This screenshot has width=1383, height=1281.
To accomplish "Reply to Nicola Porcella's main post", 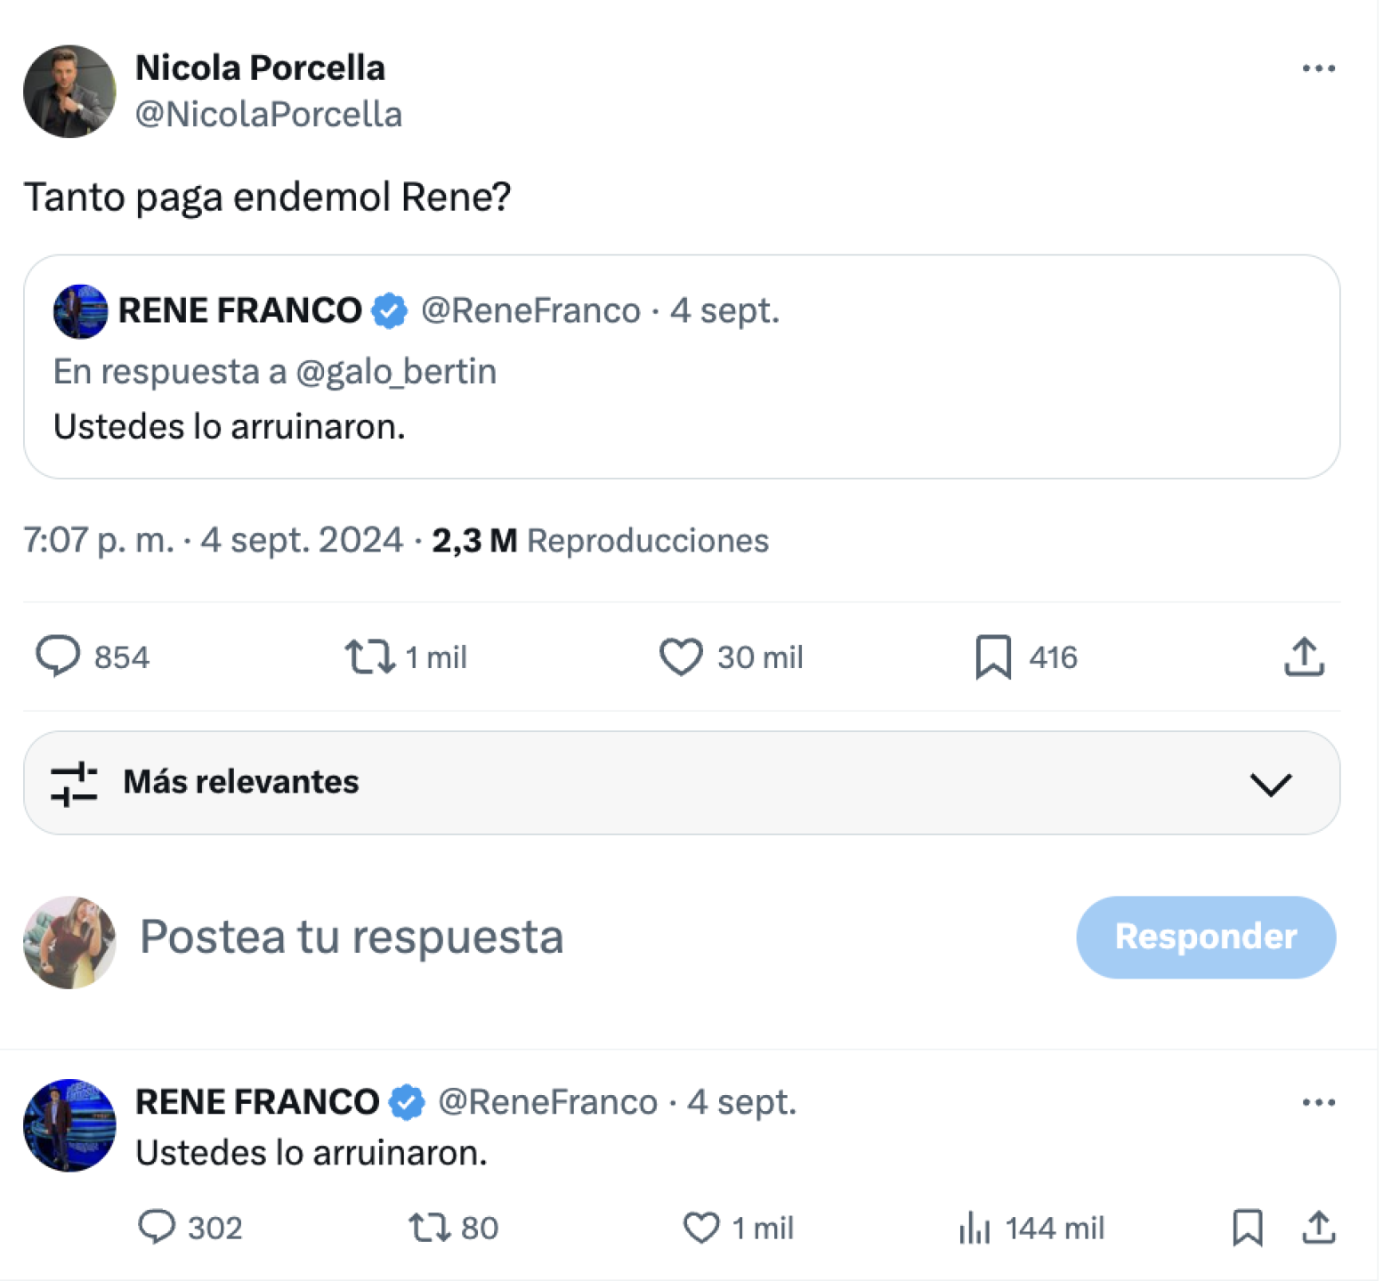I will [59, 657].
